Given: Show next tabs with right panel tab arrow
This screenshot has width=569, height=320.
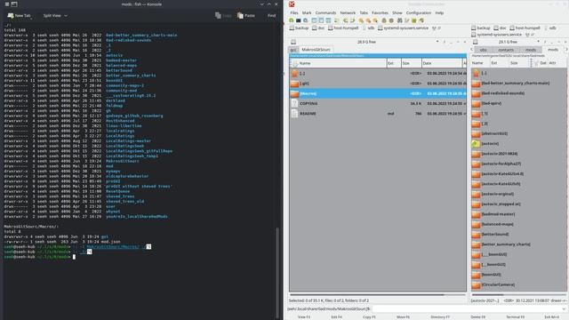Looking at the screenshot, I should [x=566, y=50].
